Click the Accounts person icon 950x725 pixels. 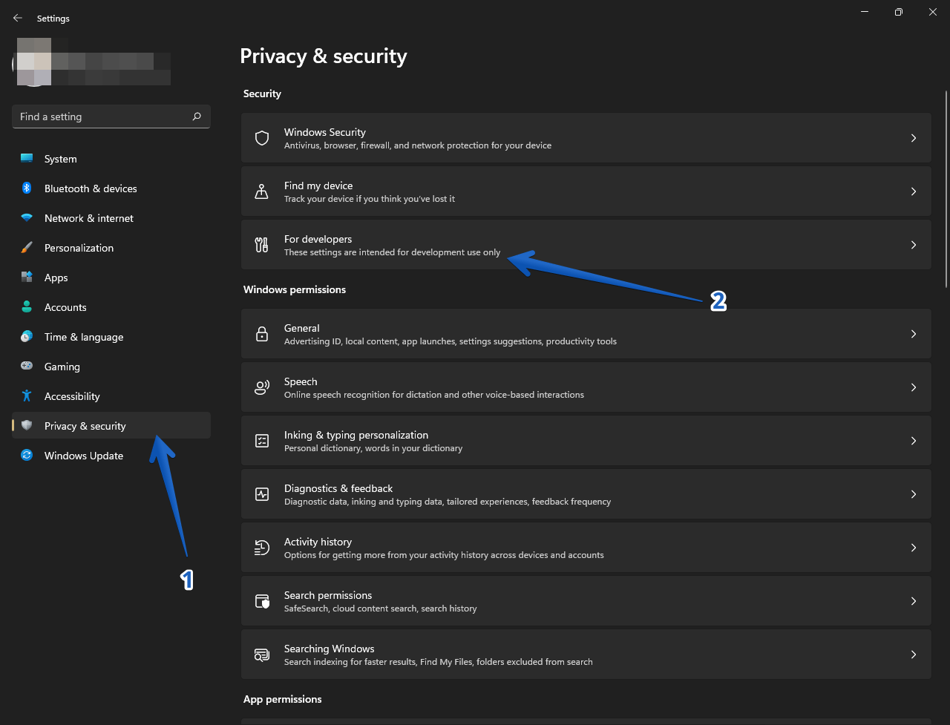27,307
